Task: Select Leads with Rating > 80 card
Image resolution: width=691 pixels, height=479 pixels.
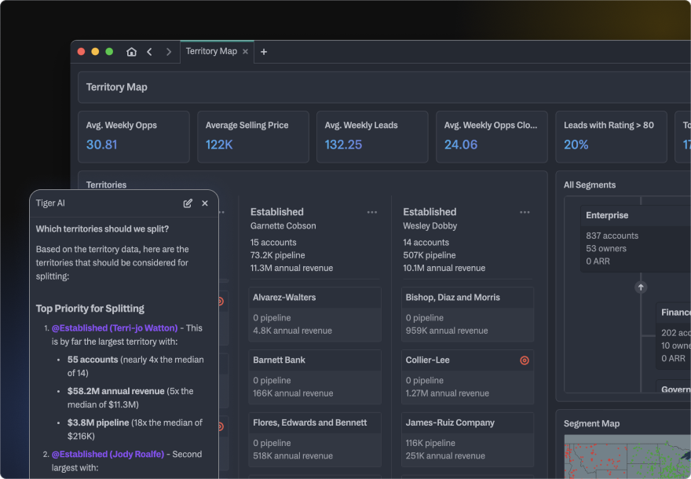Action: click(x=611, y=137)
